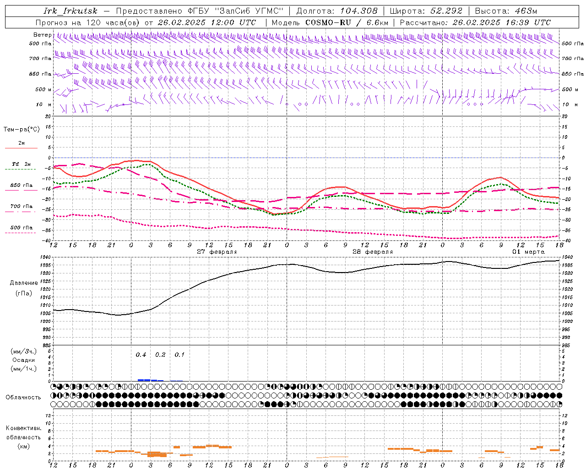Click the date label "28 февраля"
The height and width of the screenshot is (469, 586).
click(372, 252)
